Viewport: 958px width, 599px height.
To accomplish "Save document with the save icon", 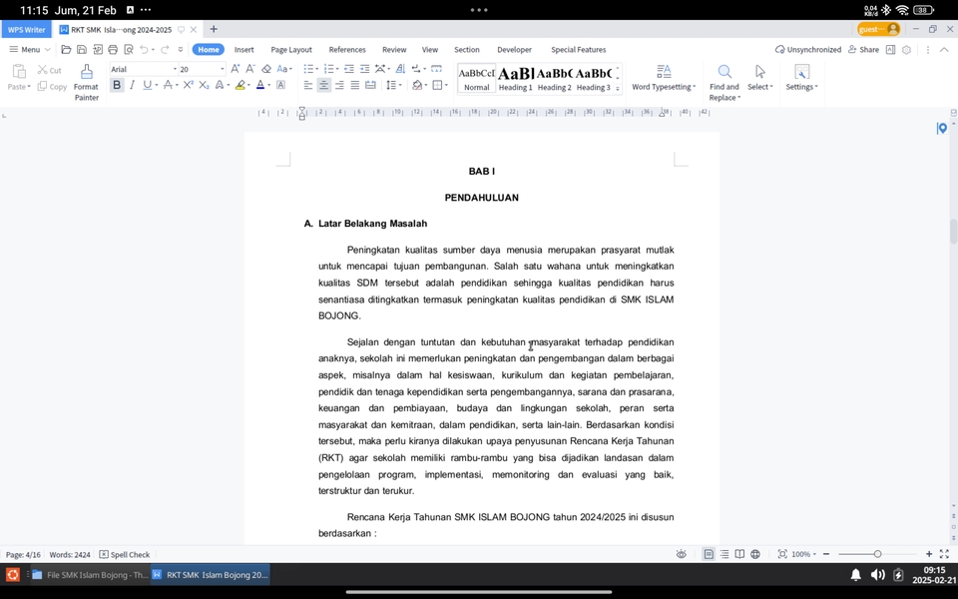I will pos(81,50).
